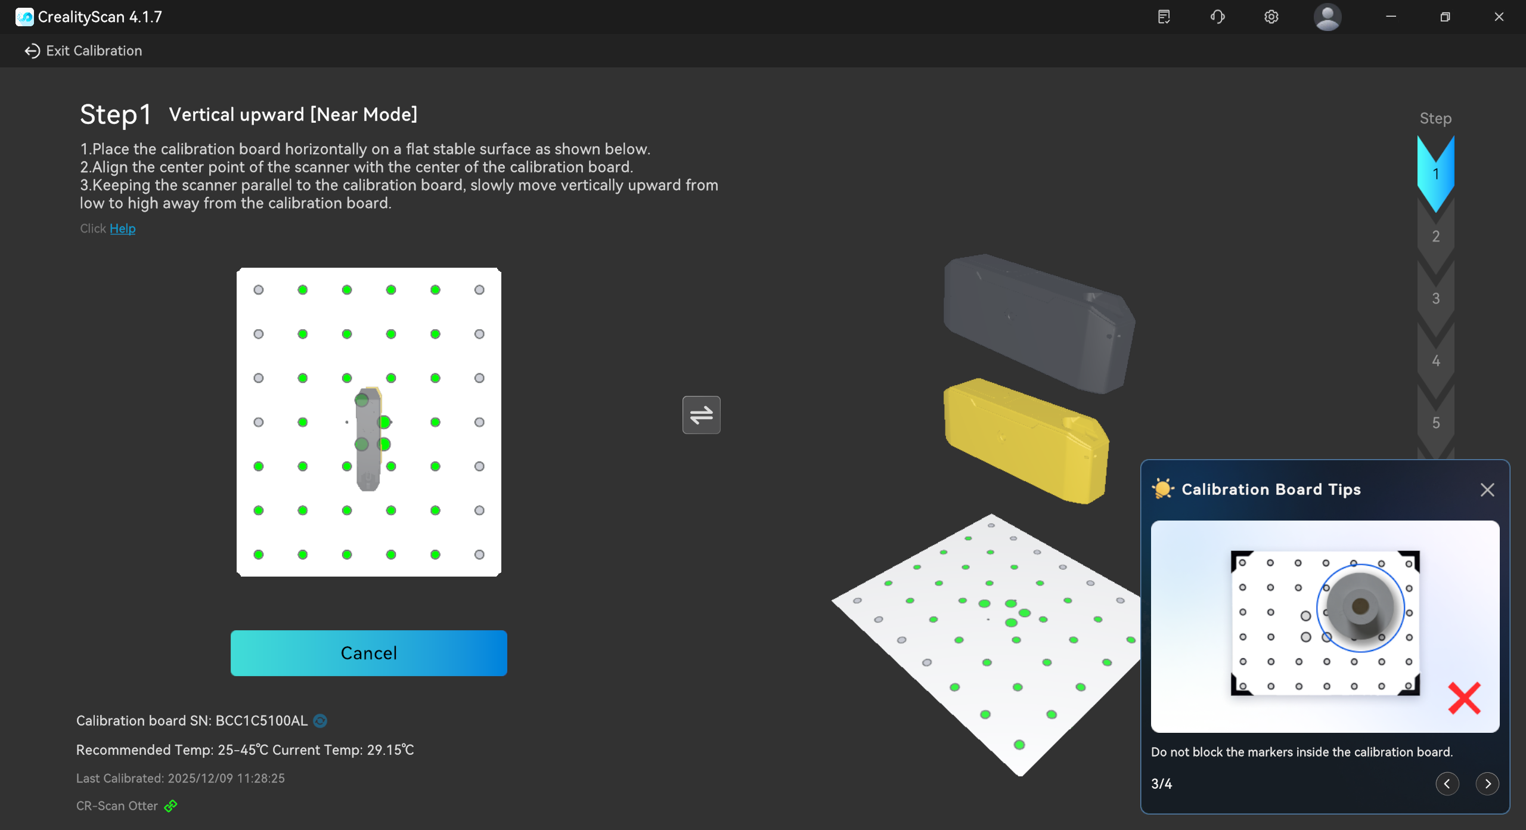Viewport: 1526px width, 830px height.
Task: Go to previous calibration tip
Action: click(x=1447, y=783)
